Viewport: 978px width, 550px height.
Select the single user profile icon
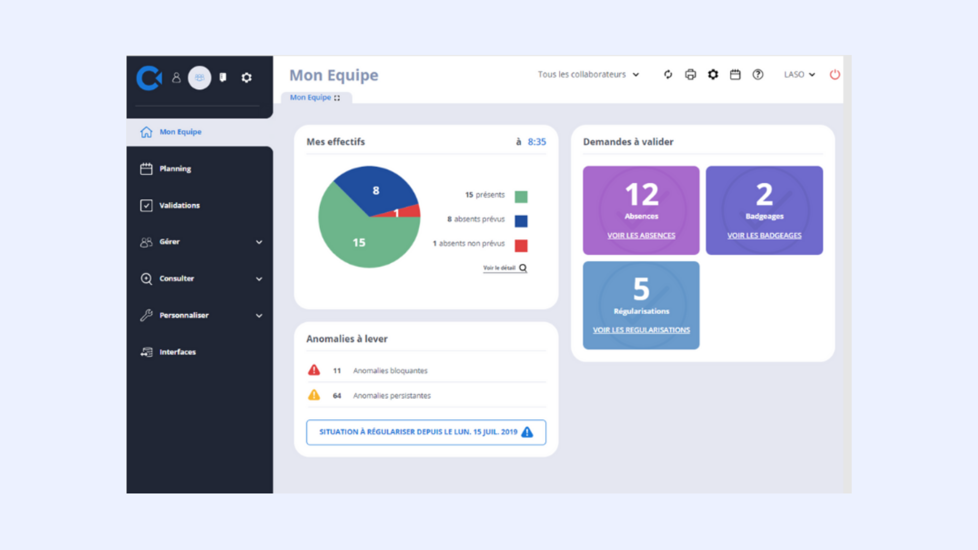(176, 77)
